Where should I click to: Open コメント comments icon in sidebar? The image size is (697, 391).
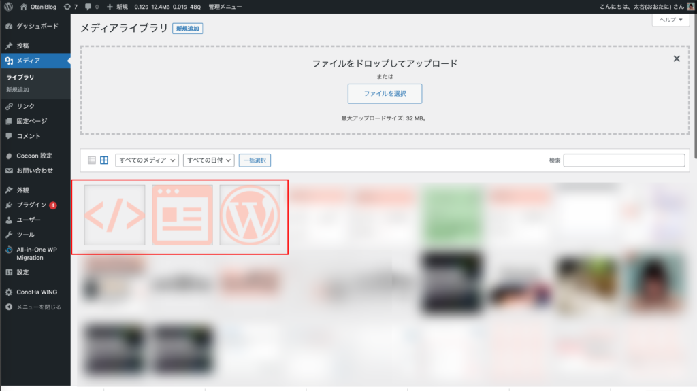click(x=9, y=136)
